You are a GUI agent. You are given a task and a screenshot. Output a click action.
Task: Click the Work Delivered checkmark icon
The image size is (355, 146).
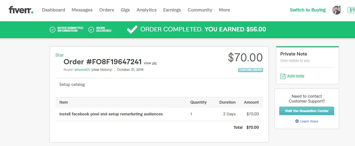(91, 30)
